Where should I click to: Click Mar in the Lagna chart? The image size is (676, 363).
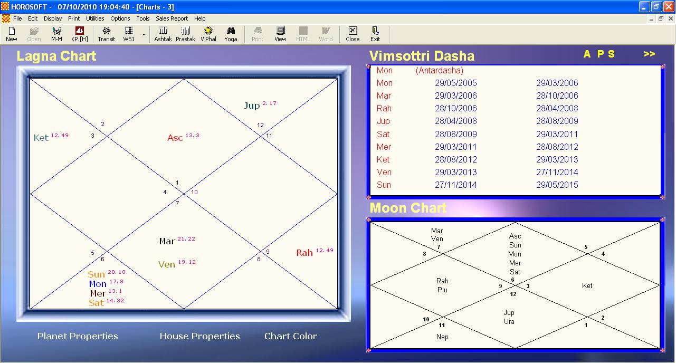167,241
